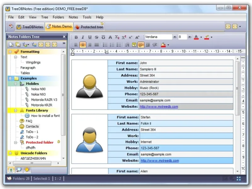Increase paragraph indent

point(148,45)
